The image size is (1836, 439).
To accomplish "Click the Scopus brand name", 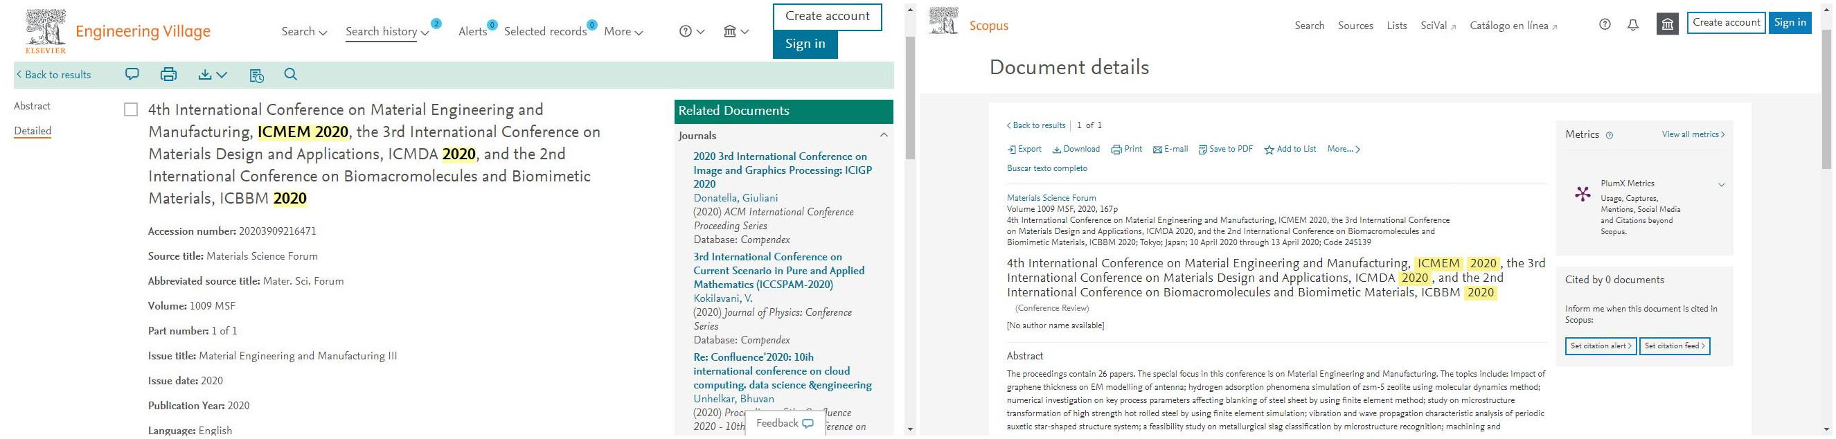I will (988, 26).
